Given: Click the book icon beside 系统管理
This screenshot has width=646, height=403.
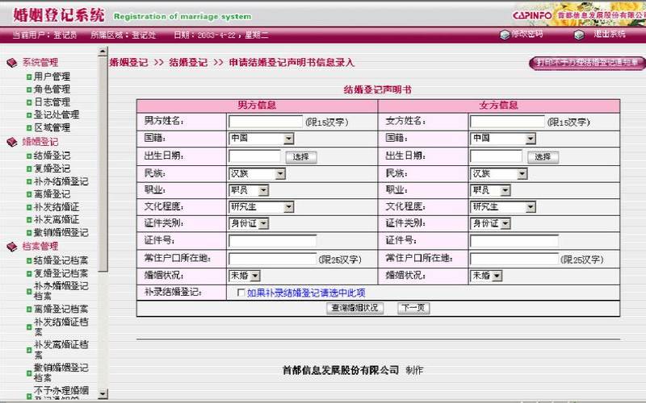Looking at the screenshot, I should [x=12, y=63].
